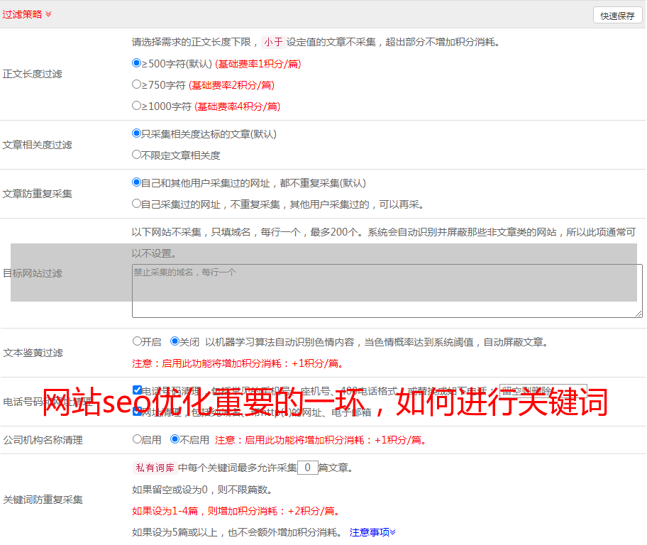Collapse the 过滤策略 section header
Viewport: 647px width, 545px height.
pyautogui.click(x=27, y=14)
